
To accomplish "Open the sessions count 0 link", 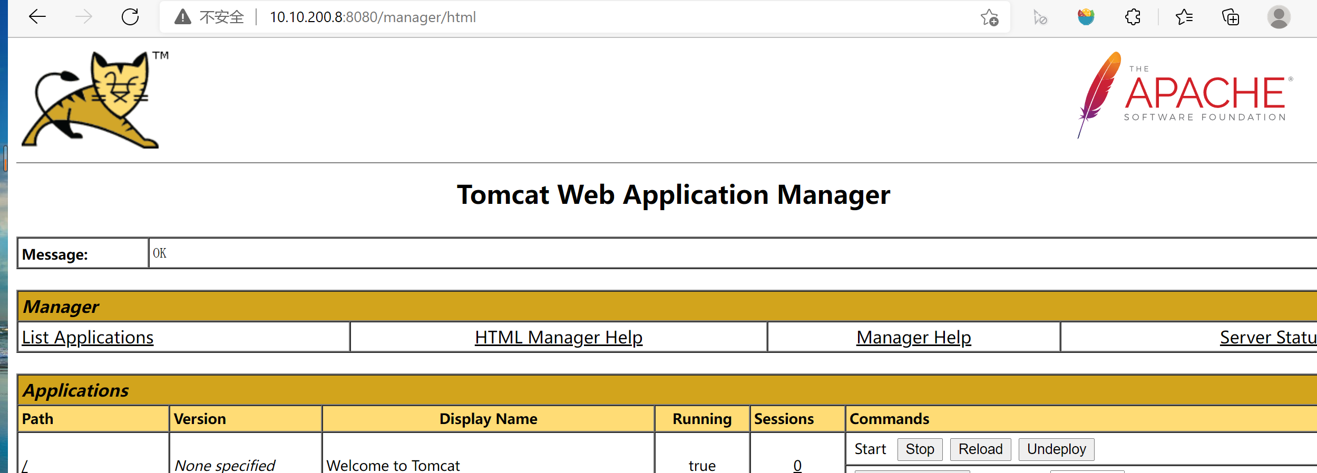I will point(797,465).
